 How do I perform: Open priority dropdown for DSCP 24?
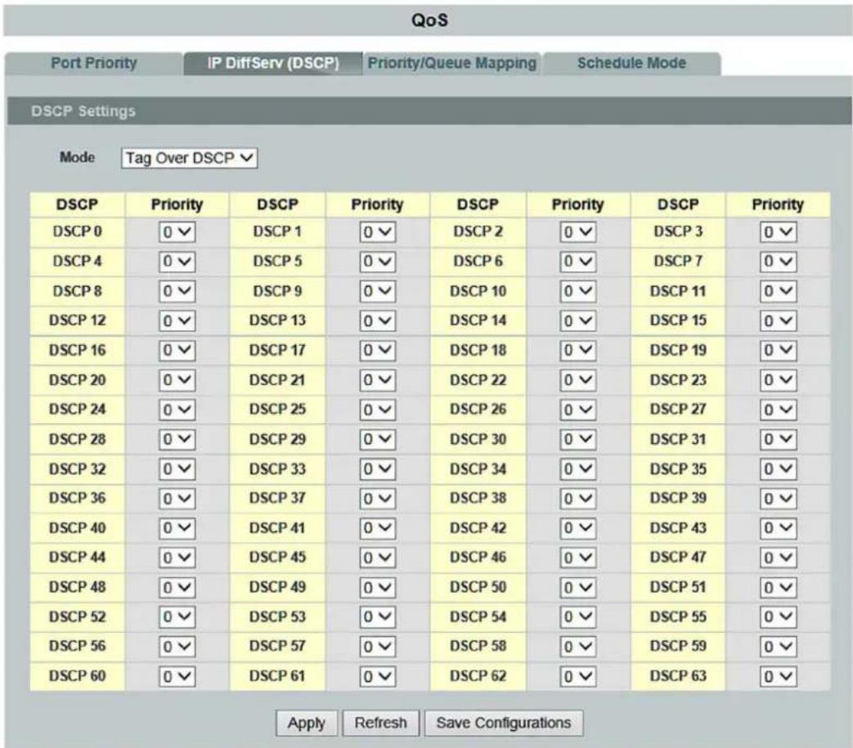[177, 410]
